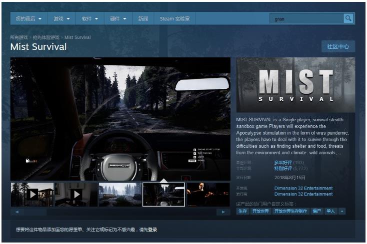The image size is (367, 244).
Task: Play the second video thumbnail
Action: coord(76,194)
